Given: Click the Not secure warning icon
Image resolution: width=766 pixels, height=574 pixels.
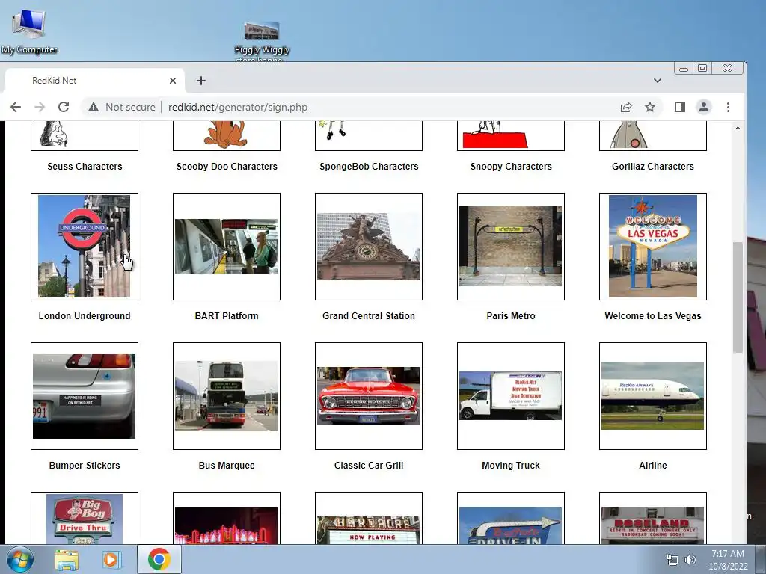Looking at the screenshot, I should (x=94, y=107).
